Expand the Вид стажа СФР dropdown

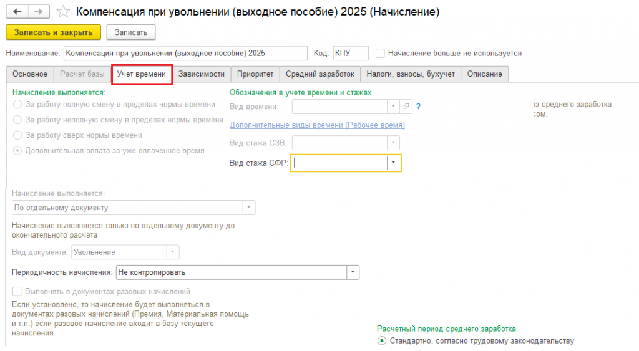coord(393,163)
